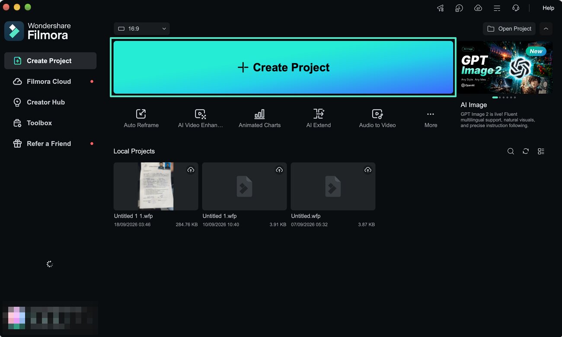Open Animated Charts

pyautogui.click(x=259, y=118)
